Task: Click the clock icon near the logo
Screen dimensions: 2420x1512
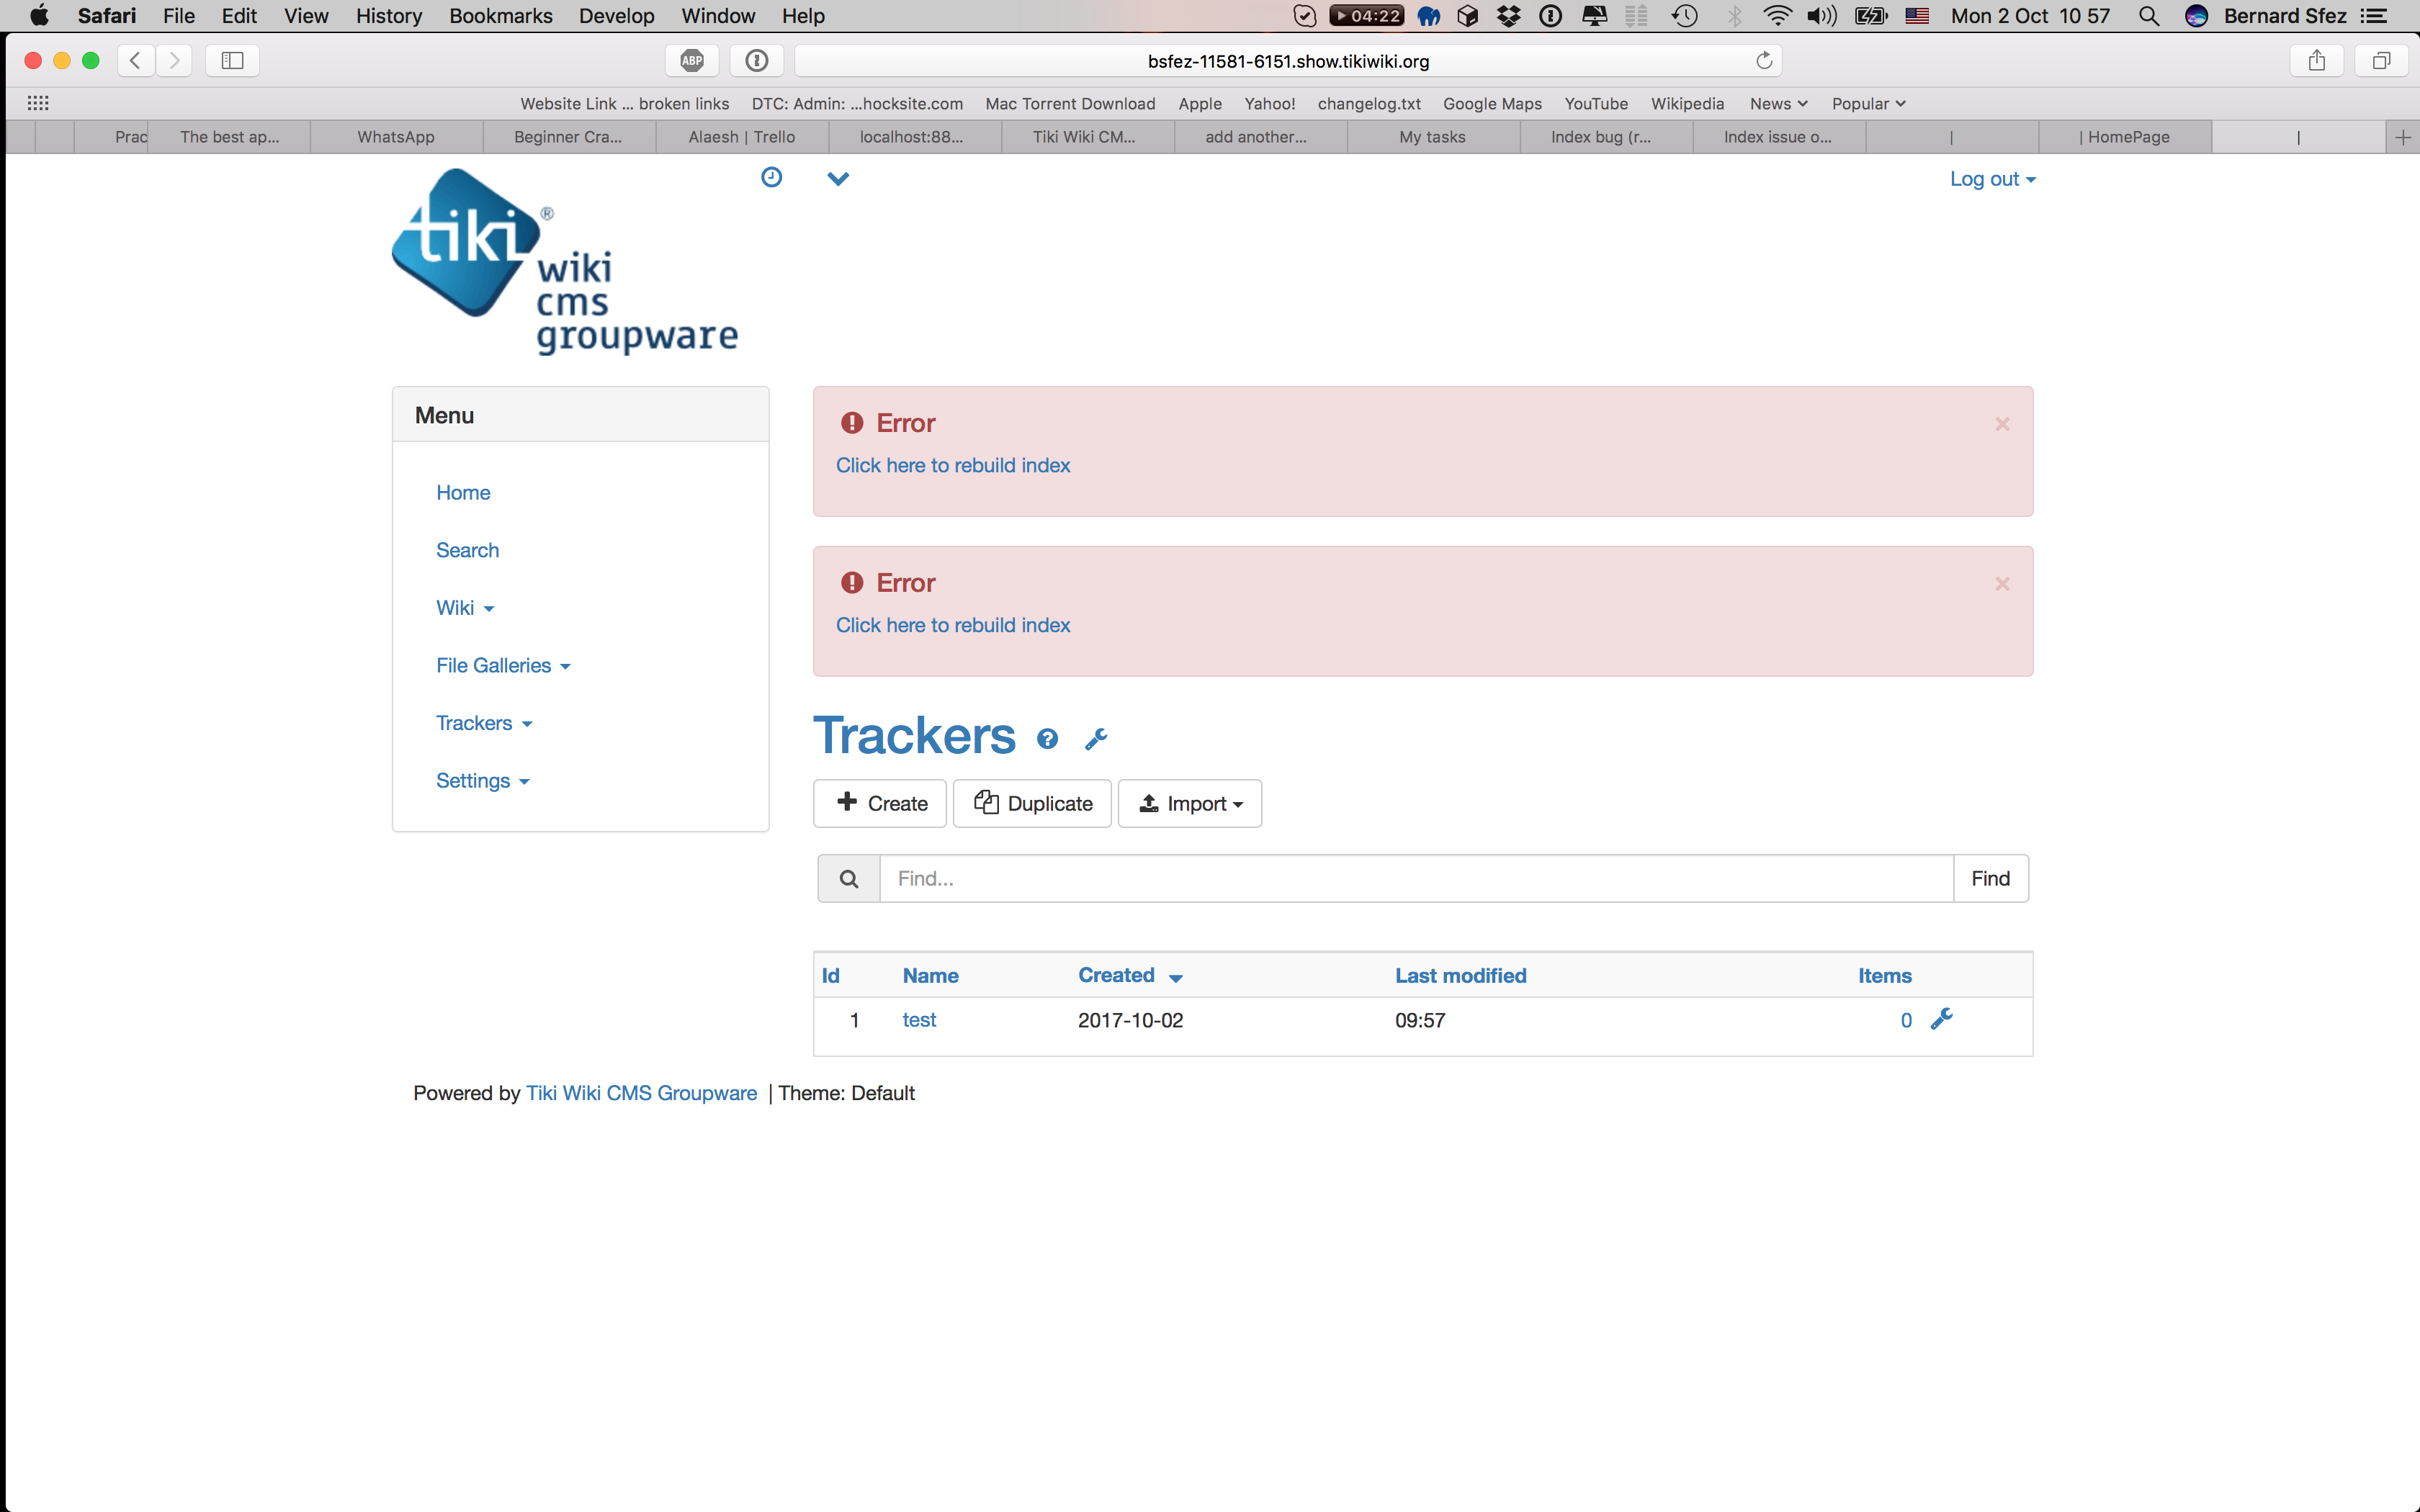Action: pyautogui.click(x=771, y=177)
